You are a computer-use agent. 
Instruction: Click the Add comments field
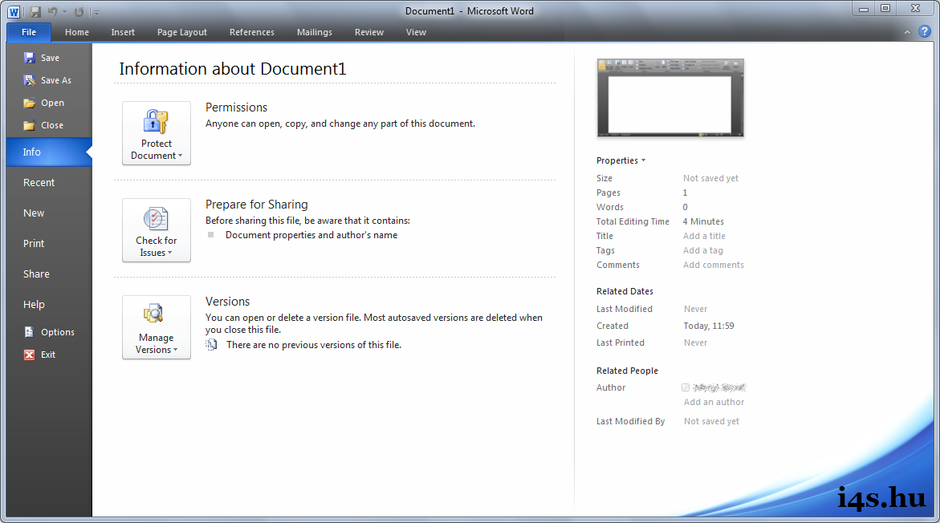[x=714, y=265]
